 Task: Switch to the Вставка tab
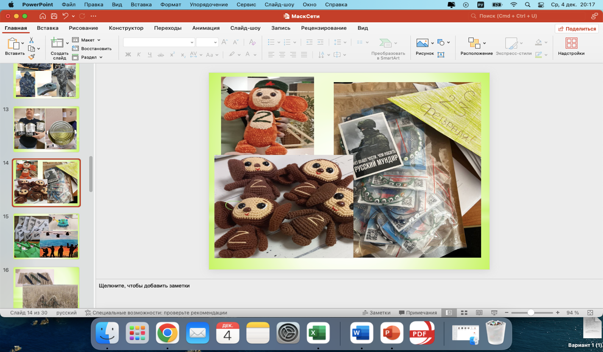tap(47, 28)
